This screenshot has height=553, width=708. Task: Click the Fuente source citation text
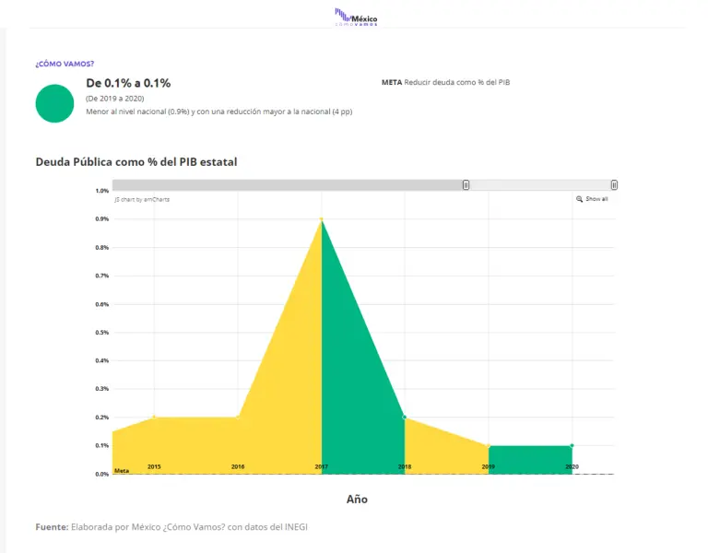point(171,527)
